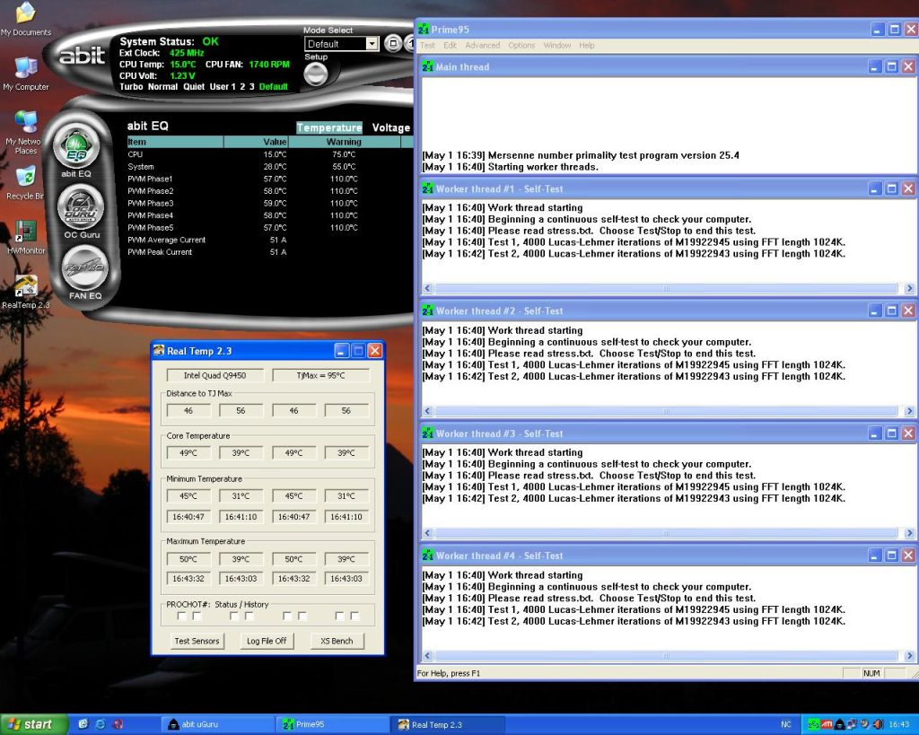Click the Worker thread #1 window icon

pyautogui.click(x=428, y=188)
